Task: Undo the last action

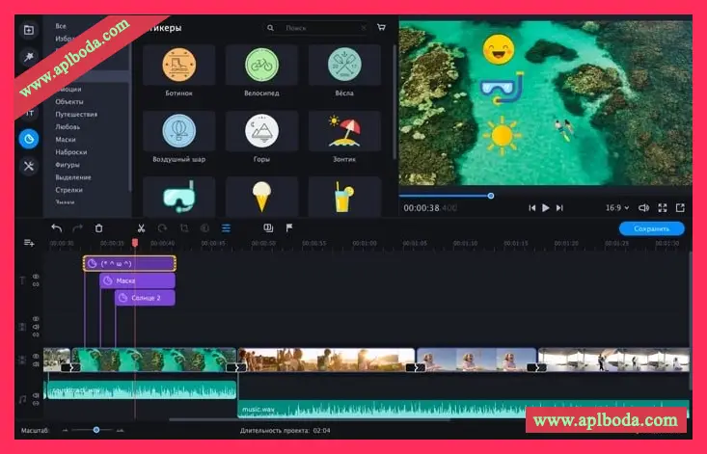Action: coord(56,228)
